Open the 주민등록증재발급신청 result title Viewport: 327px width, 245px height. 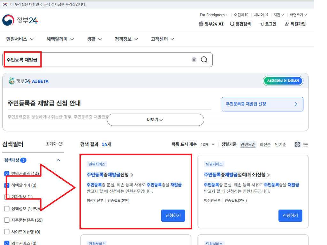[x=110, y=174]
